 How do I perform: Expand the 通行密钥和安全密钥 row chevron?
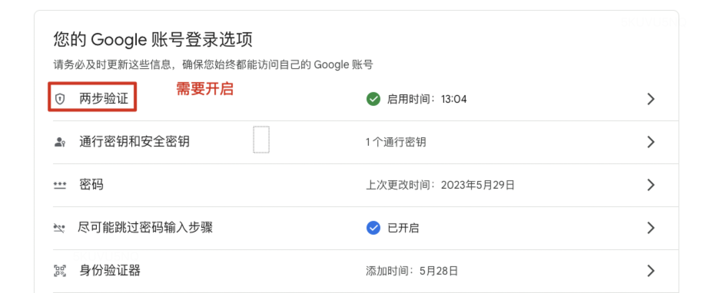(650, 142)
